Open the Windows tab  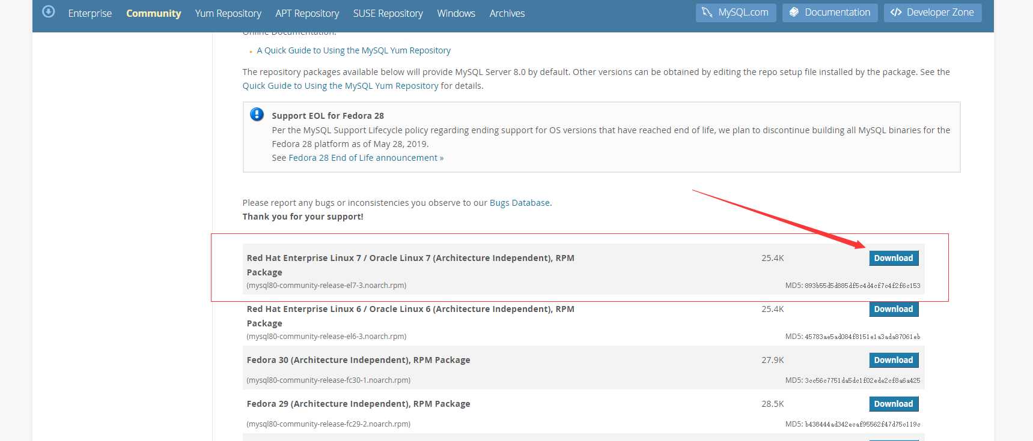(456, 13)
